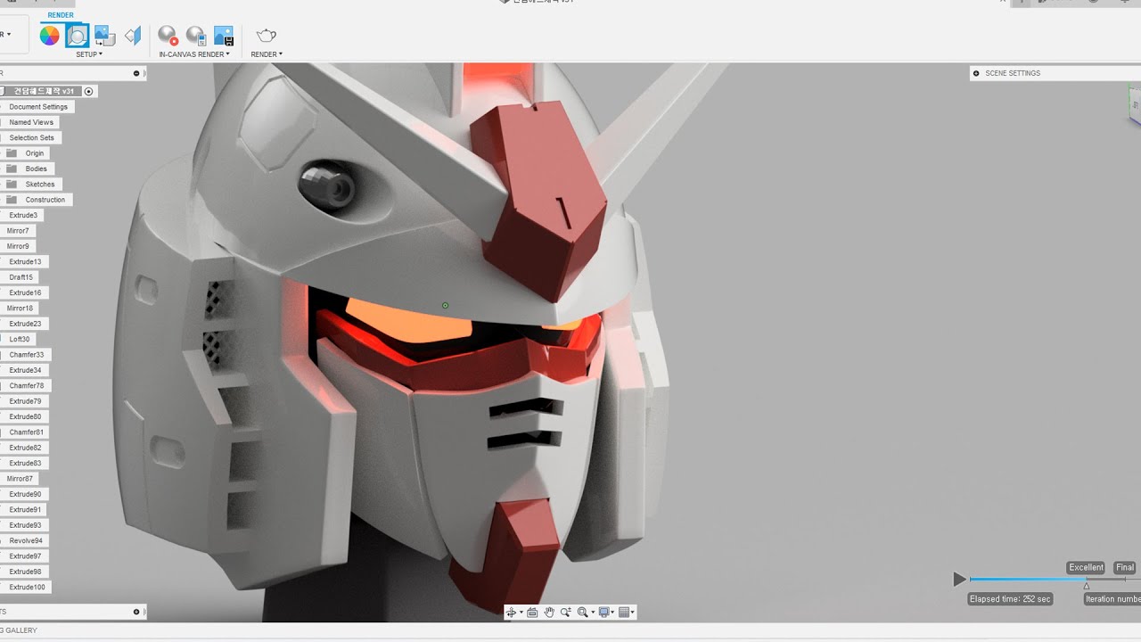Click the Origin folder icon

pos(12,153)
